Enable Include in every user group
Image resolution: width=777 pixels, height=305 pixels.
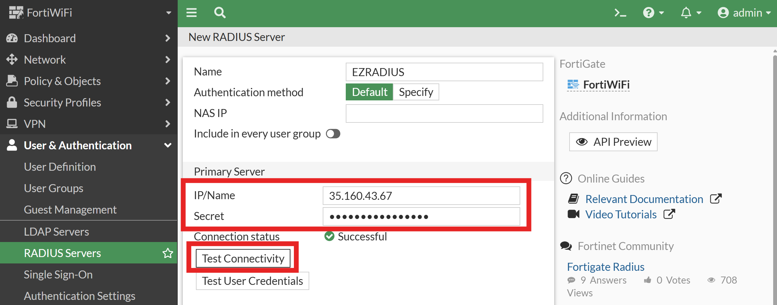tap(333, 134)
